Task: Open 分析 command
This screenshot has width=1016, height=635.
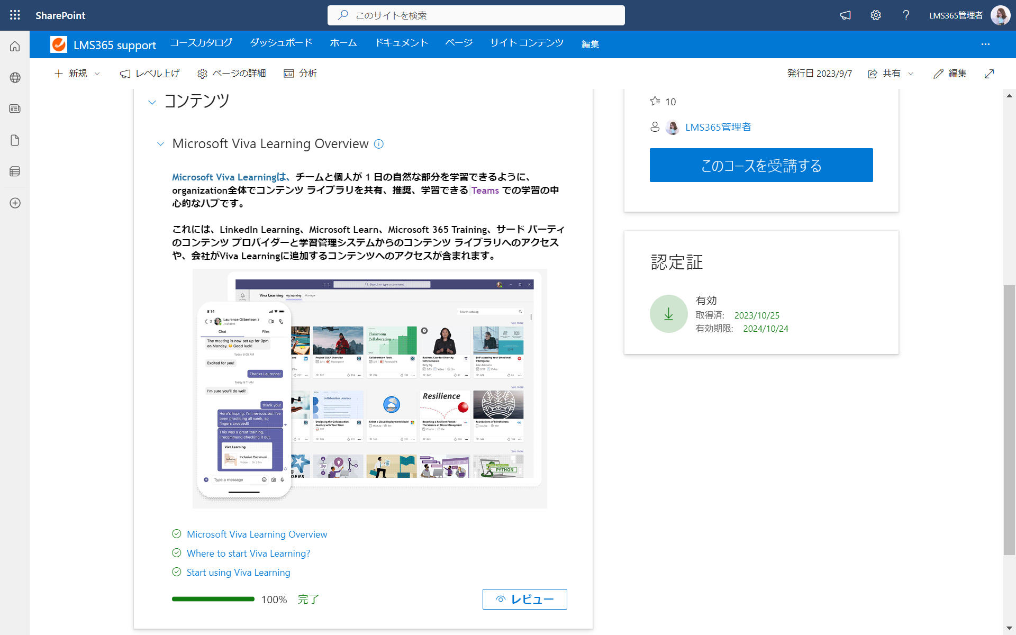Action: coord(300,74)
